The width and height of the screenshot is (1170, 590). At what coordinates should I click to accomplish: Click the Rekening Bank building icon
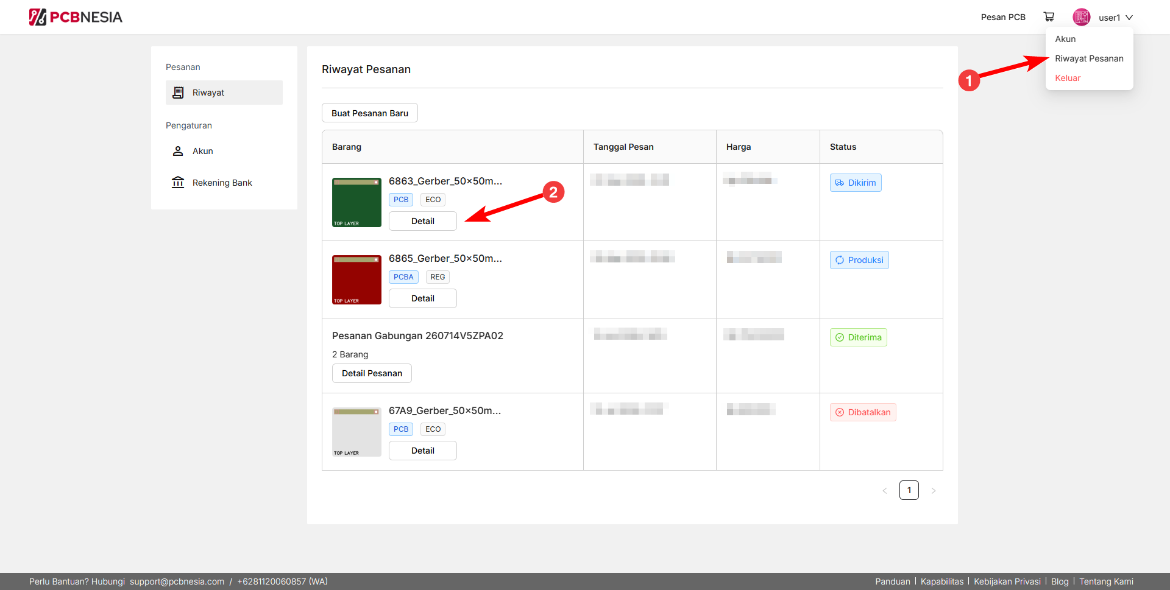coord(178,183)
